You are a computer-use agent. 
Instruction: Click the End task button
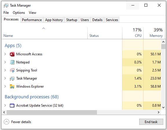[x=151, y=122]
